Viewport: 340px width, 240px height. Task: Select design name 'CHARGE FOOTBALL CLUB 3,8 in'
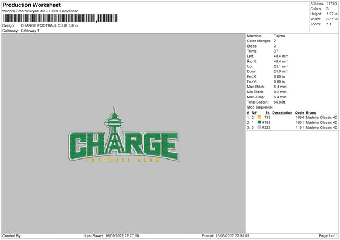tap(49, 25)
